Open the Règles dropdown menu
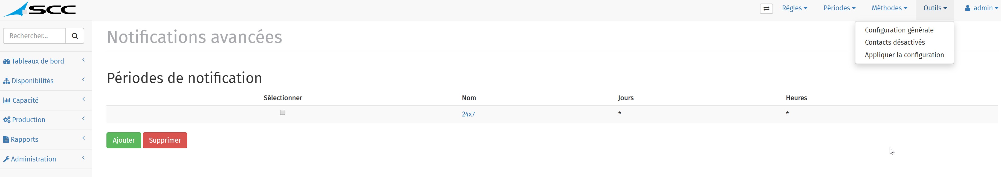This screenshot has height=177, width=1001. (x=795, y=8)
